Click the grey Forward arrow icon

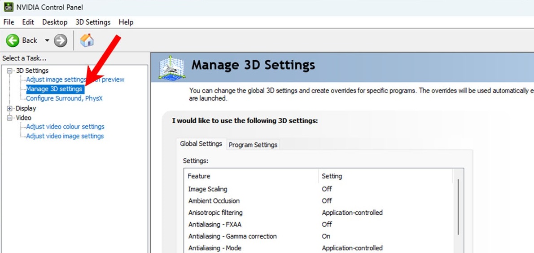click(61, 40)
